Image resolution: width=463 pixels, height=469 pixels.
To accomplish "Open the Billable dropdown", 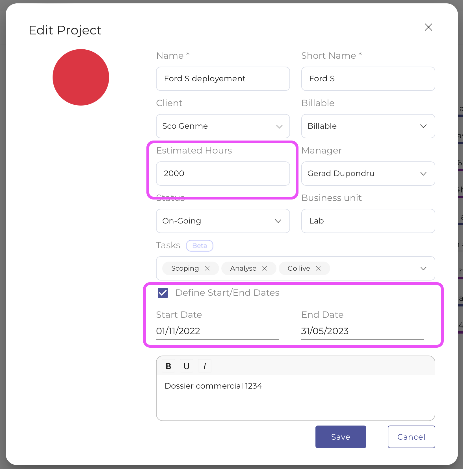I will [423, 126].
